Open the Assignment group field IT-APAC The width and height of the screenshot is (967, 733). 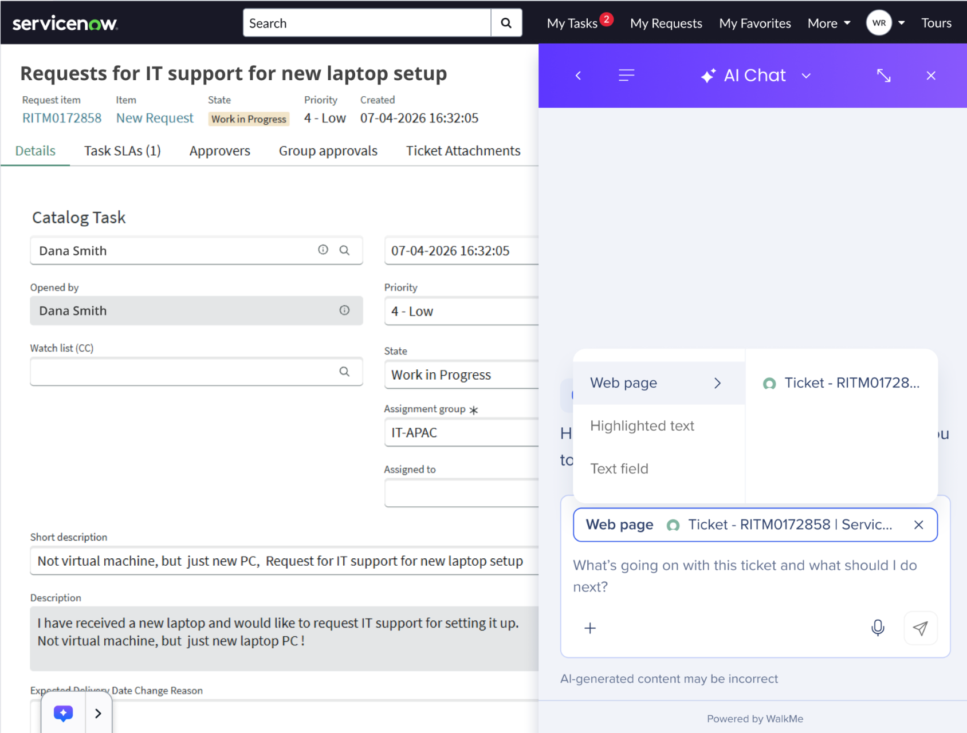click(x=462, y=432)
